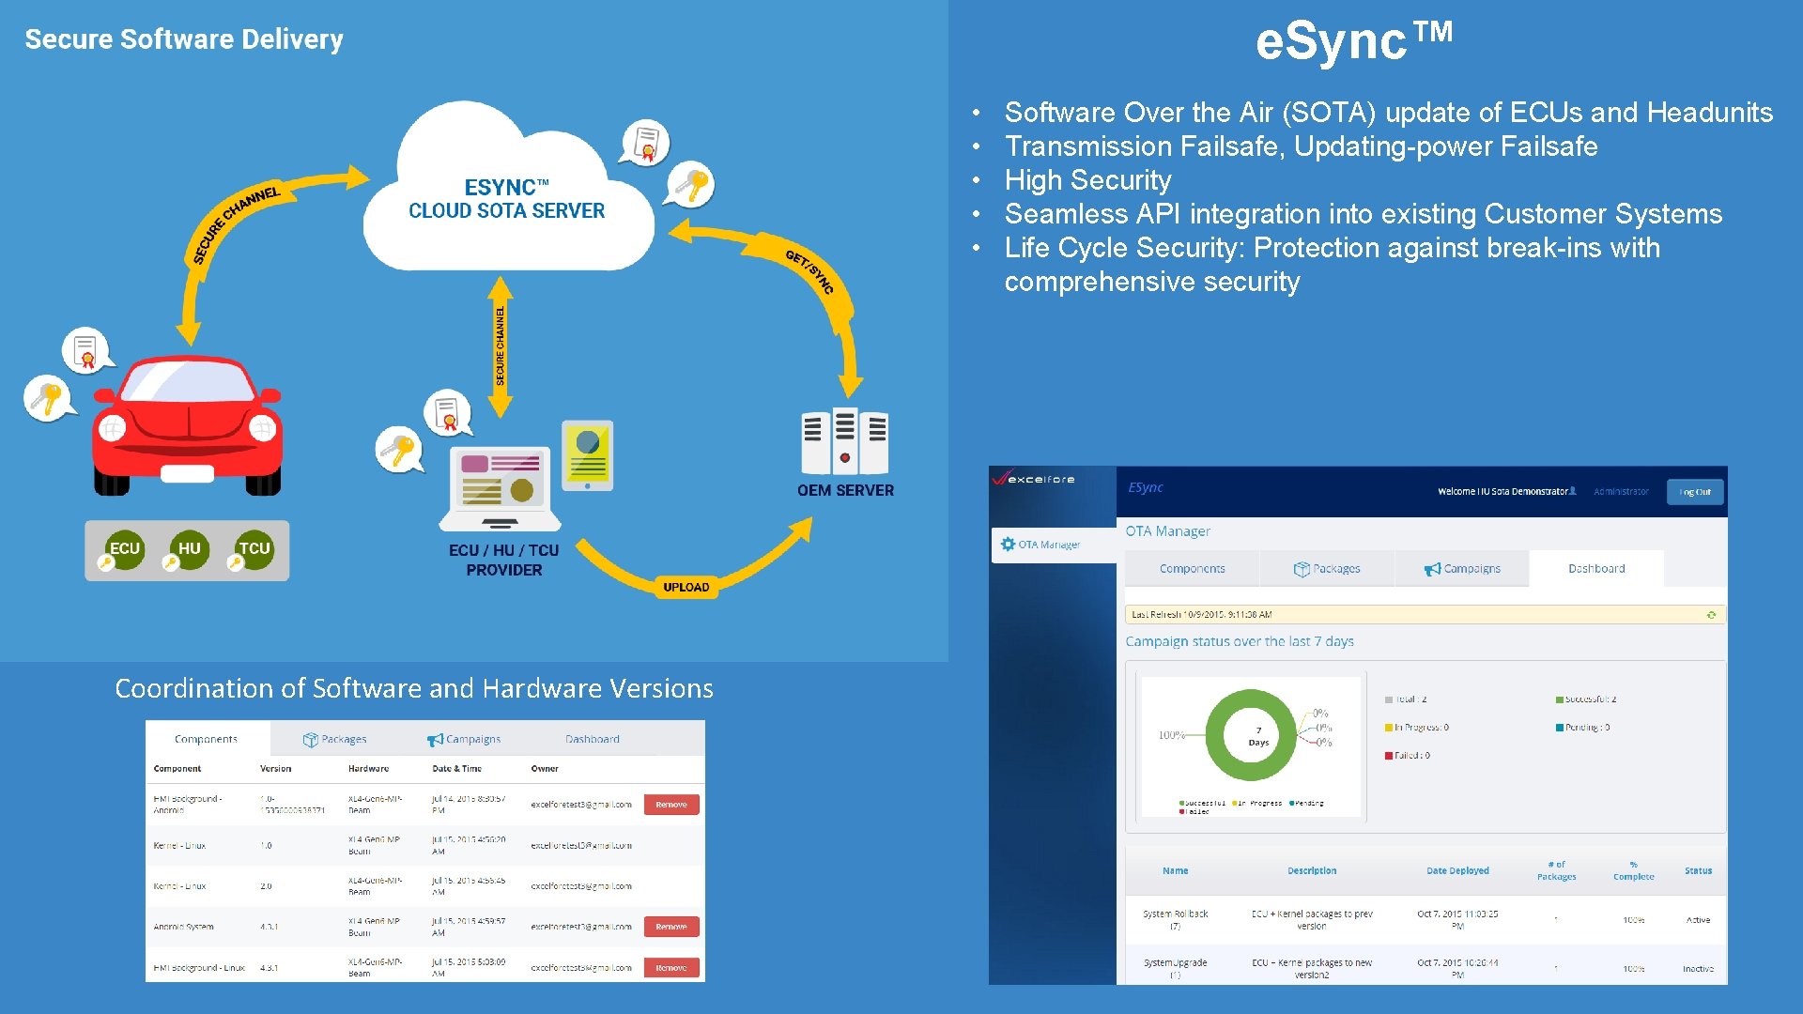1803x1014 pixels.
Task: Click the key bubble attached to the cloud
Action: click(x=690, y=185)
